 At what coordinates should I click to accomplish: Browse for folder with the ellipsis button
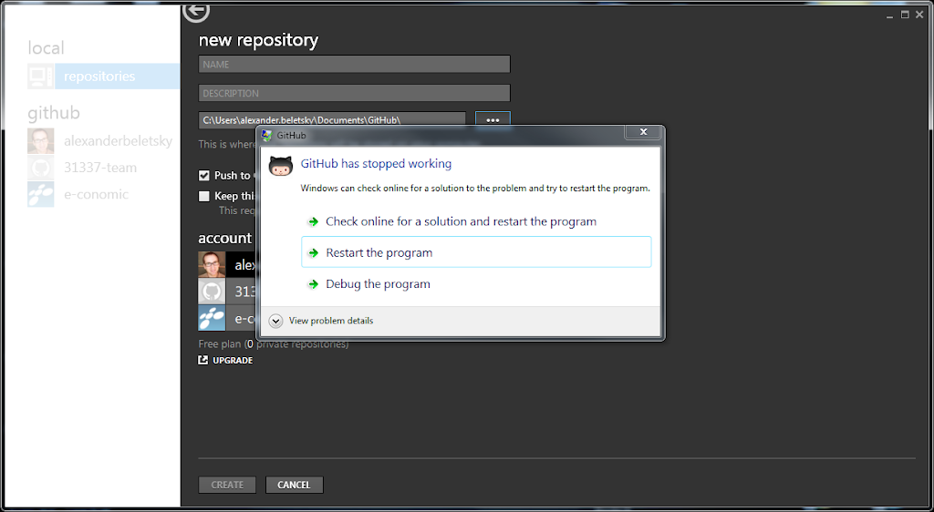[493, 119]
